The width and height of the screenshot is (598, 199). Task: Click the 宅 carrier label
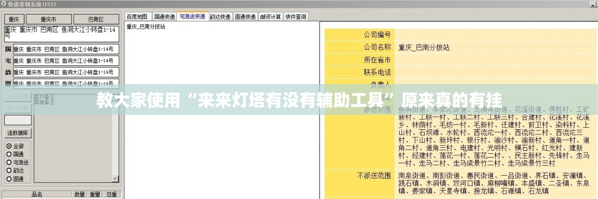(8, 61)
